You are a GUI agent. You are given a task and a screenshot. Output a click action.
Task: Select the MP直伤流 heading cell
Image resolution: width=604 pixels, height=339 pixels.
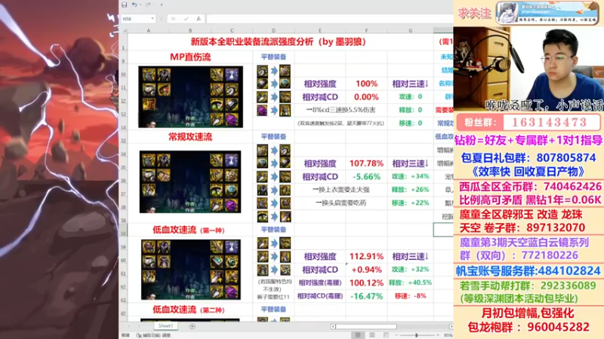pos(190,57)
